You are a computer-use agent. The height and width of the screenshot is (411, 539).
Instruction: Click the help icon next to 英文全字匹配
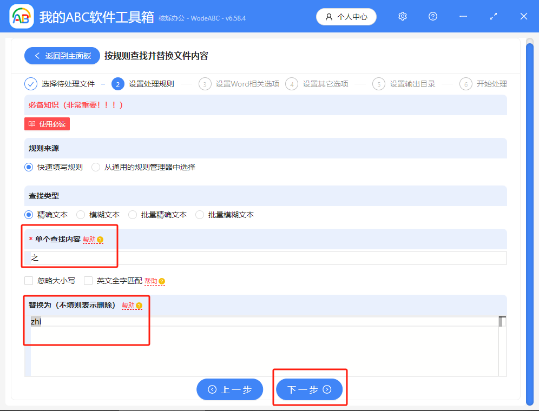coord(162,281)
